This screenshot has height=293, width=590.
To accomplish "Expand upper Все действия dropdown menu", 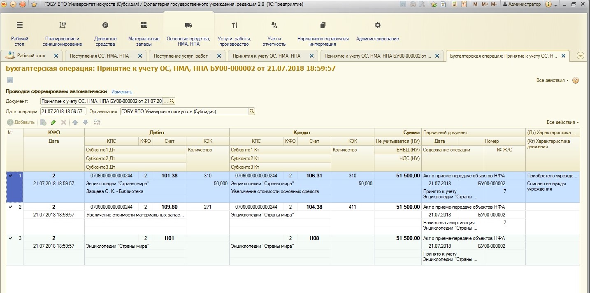I will click(x=552, y=80).
